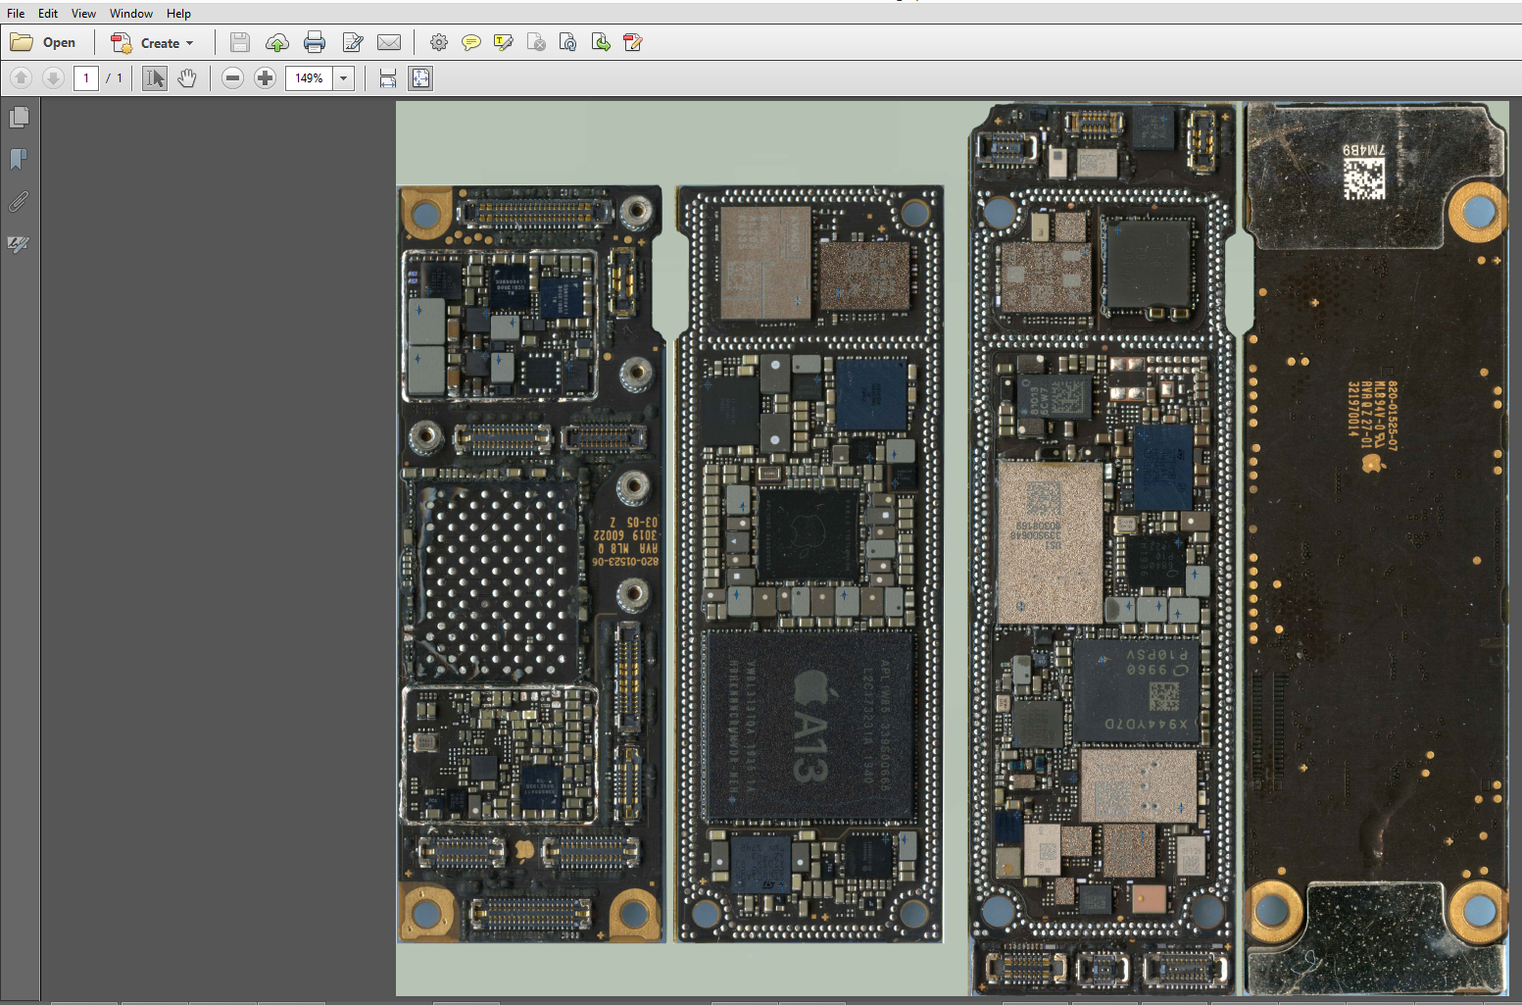Select the Highlight text tool

pyautogui.click(x=504, y=43)
